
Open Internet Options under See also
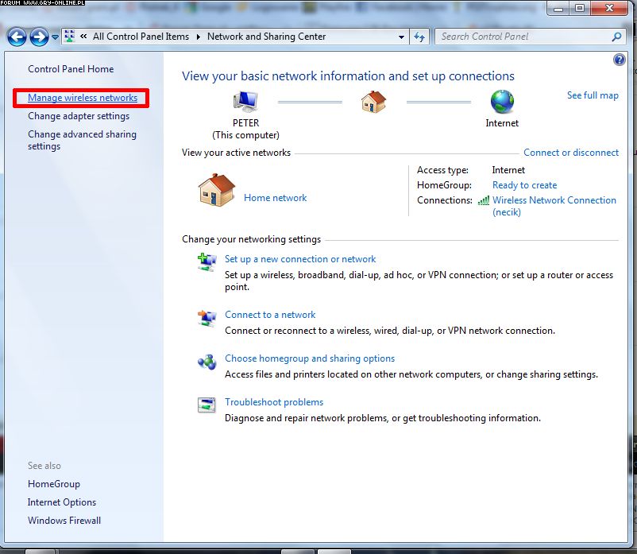62,502
